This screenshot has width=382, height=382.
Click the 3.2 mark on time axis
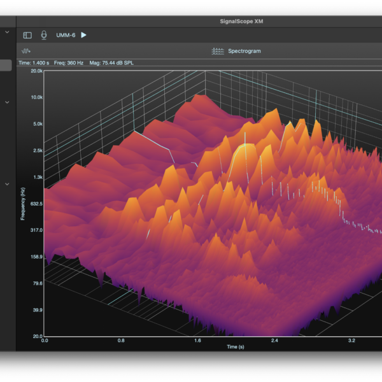pyautogui.click(x=351, y=341)
